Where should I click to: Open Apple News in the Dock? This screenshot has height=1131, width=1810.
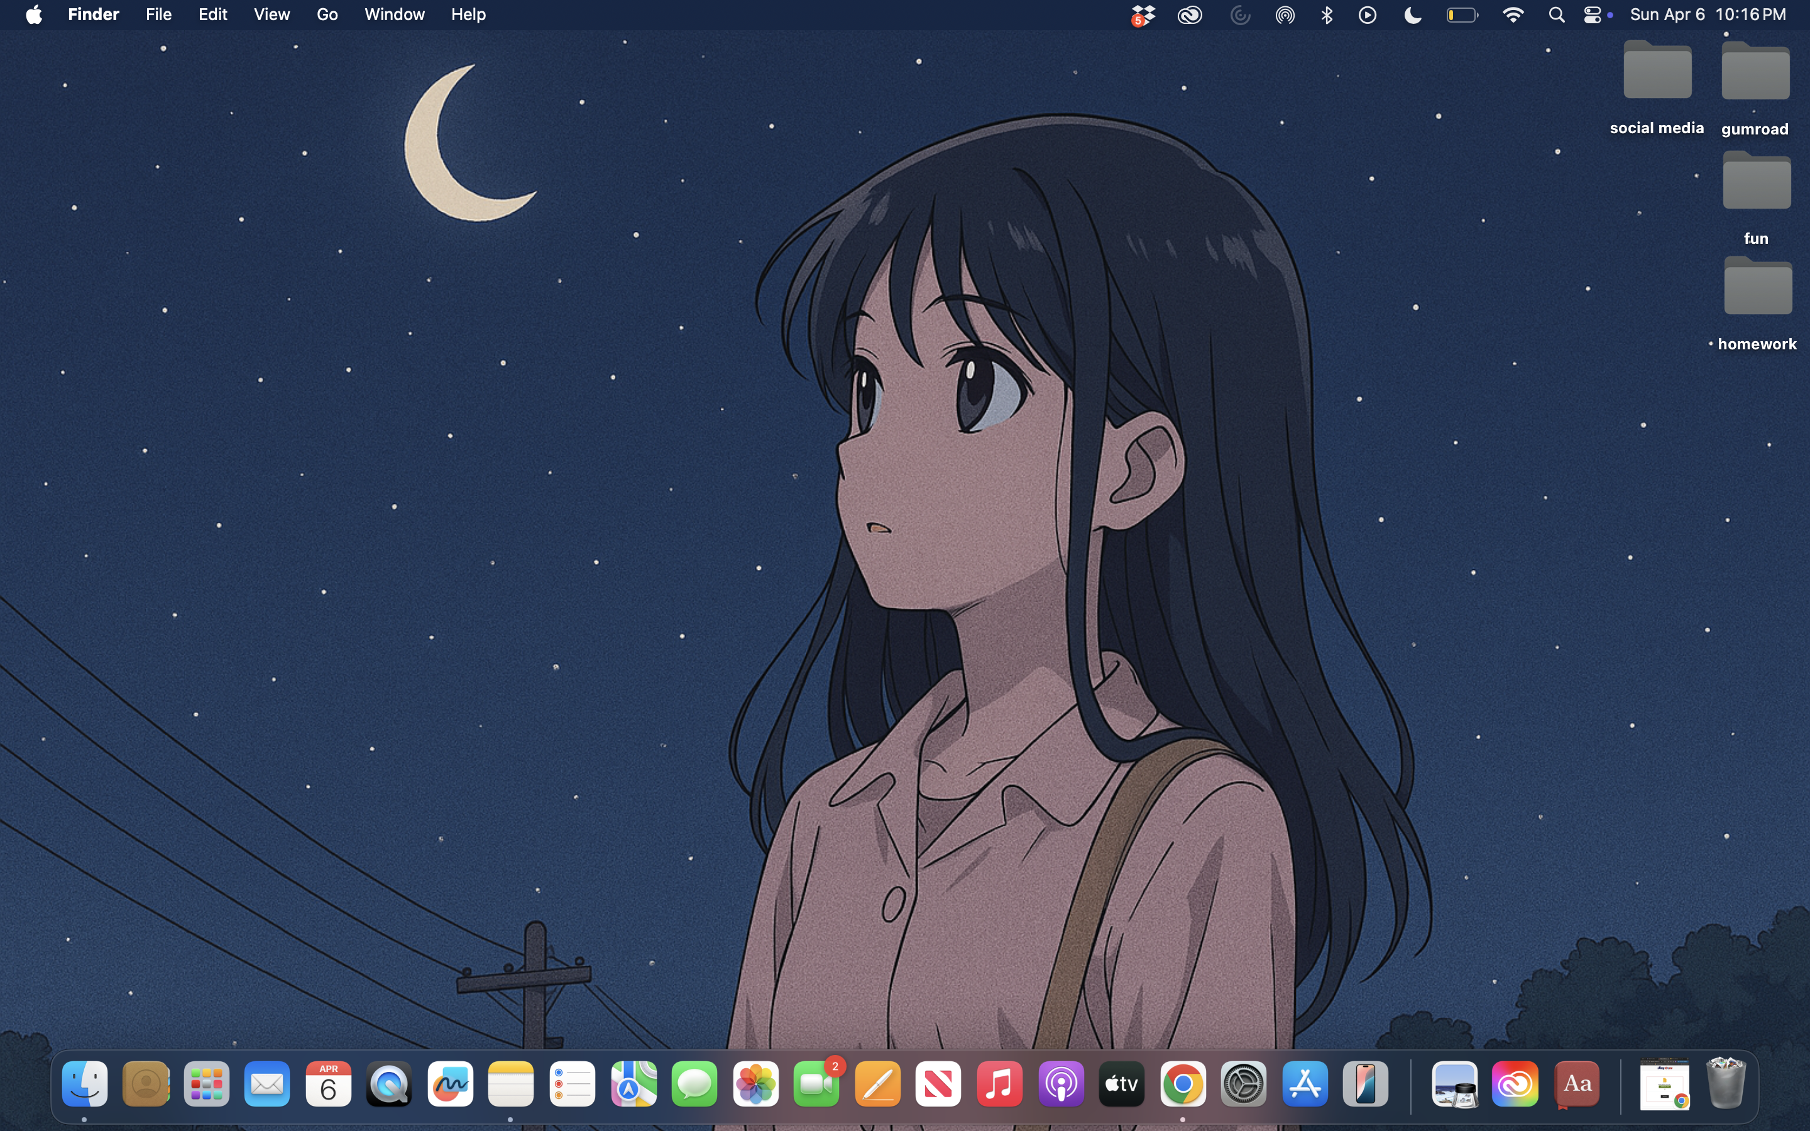pos(939,1084)
